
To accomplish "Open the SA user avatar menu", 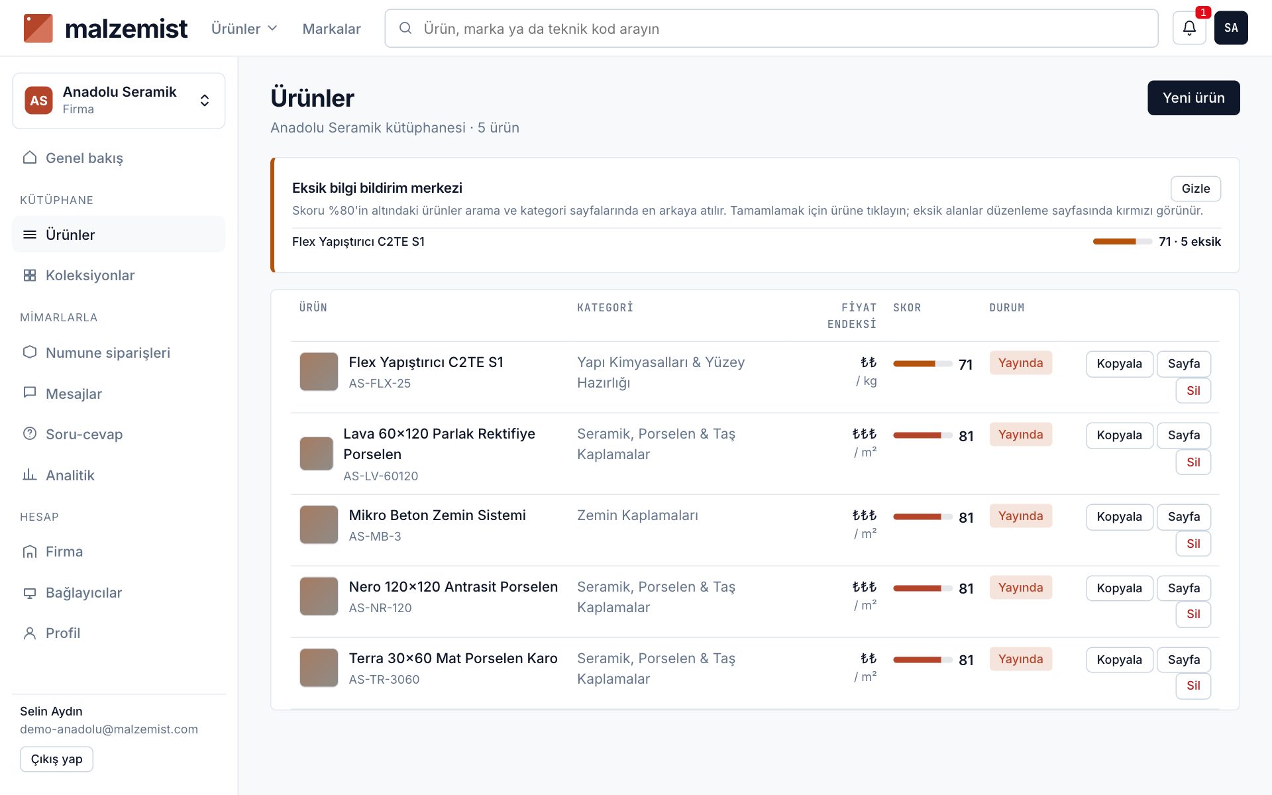I will (x=1231, y=28).
